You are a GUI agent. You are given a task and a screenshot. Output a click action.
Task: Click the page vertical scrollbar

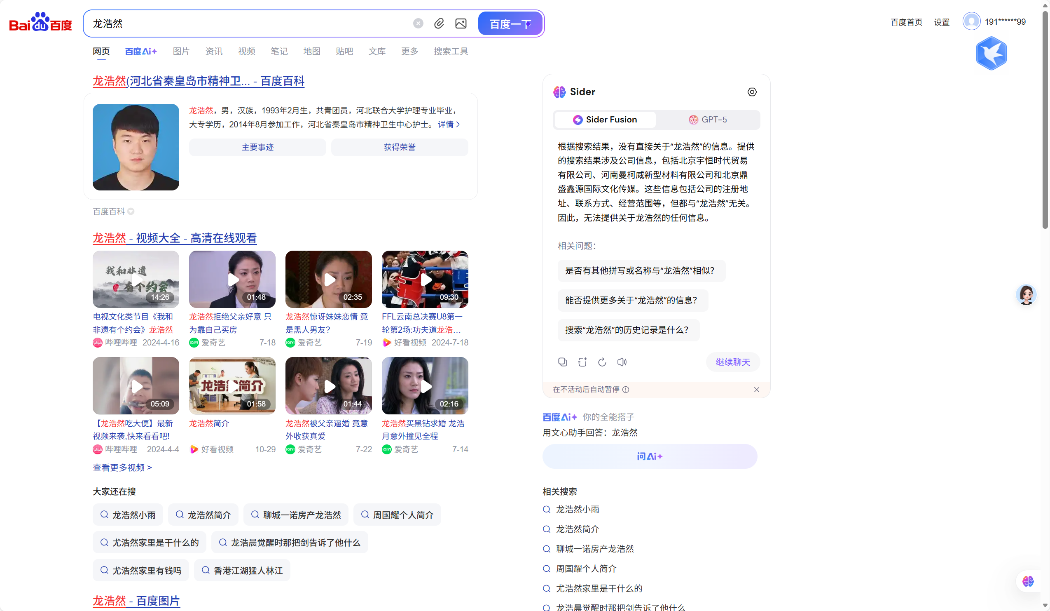(x=1045, y=121)
